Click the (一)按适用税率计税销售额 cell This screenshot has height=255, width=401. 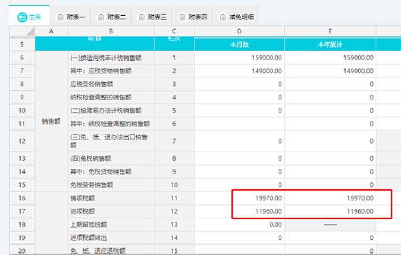(111, 57)
